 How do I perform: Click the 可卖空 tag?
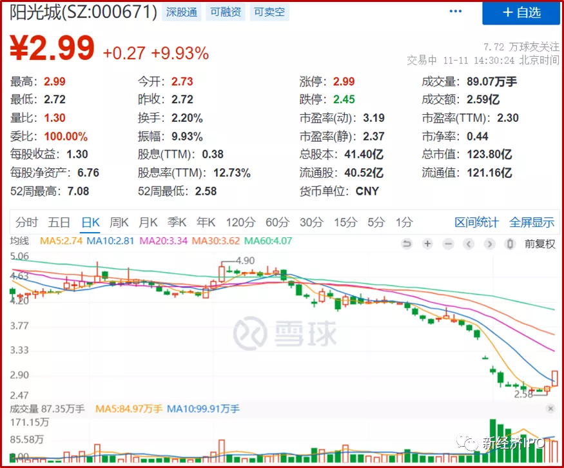coord(269,12)
